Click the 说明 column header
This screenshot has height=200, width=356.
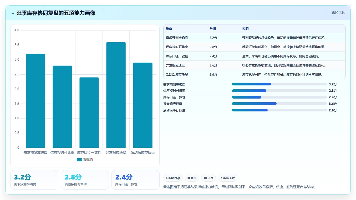tap(245, 29)
